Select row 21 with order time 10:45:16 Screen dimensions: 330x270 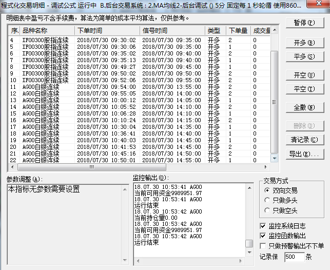(x=139, y=153)
